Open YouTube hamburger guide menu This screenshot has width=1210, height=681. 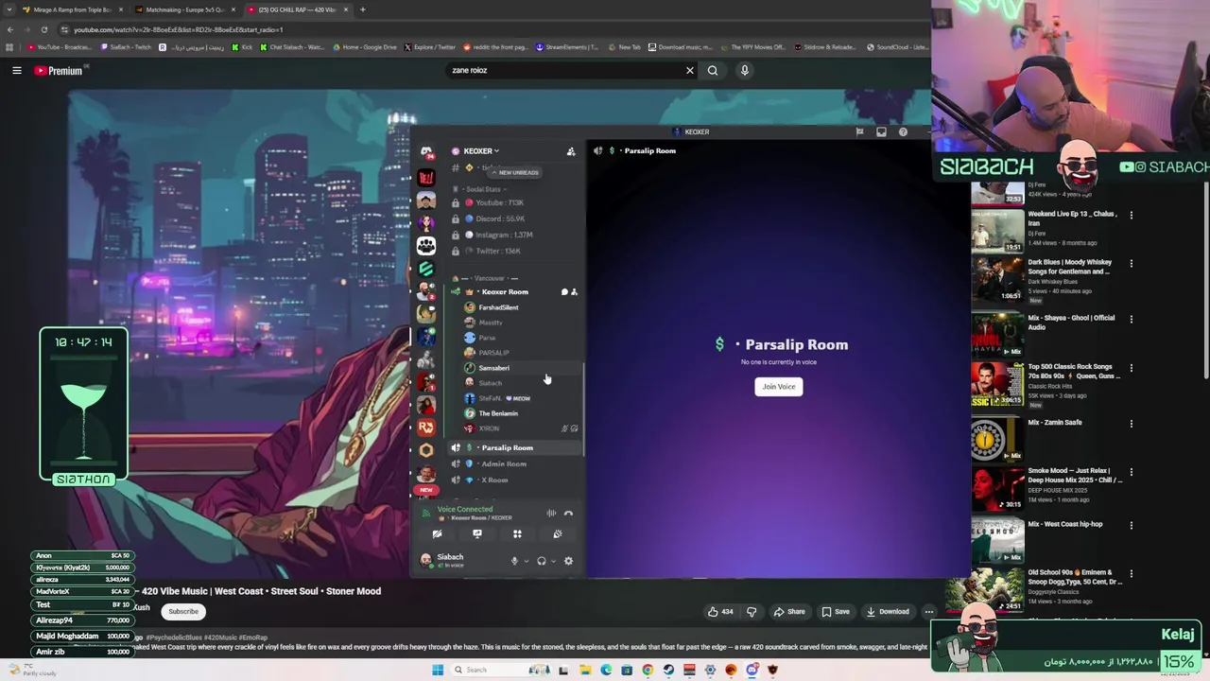(17, 70)
